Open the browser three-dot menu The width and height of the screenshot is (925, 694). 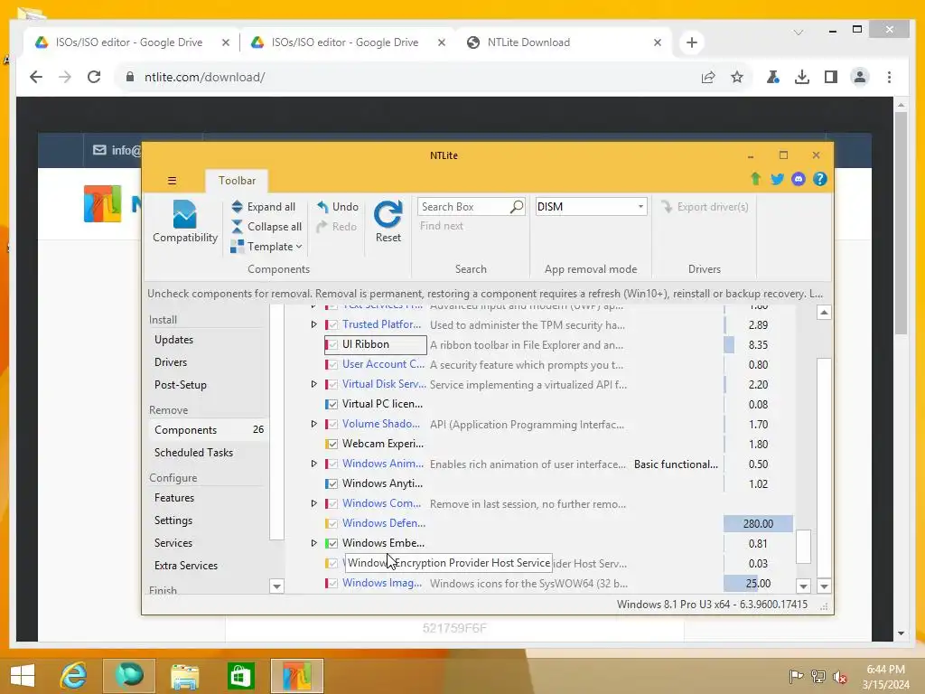(x=889, y=77)
